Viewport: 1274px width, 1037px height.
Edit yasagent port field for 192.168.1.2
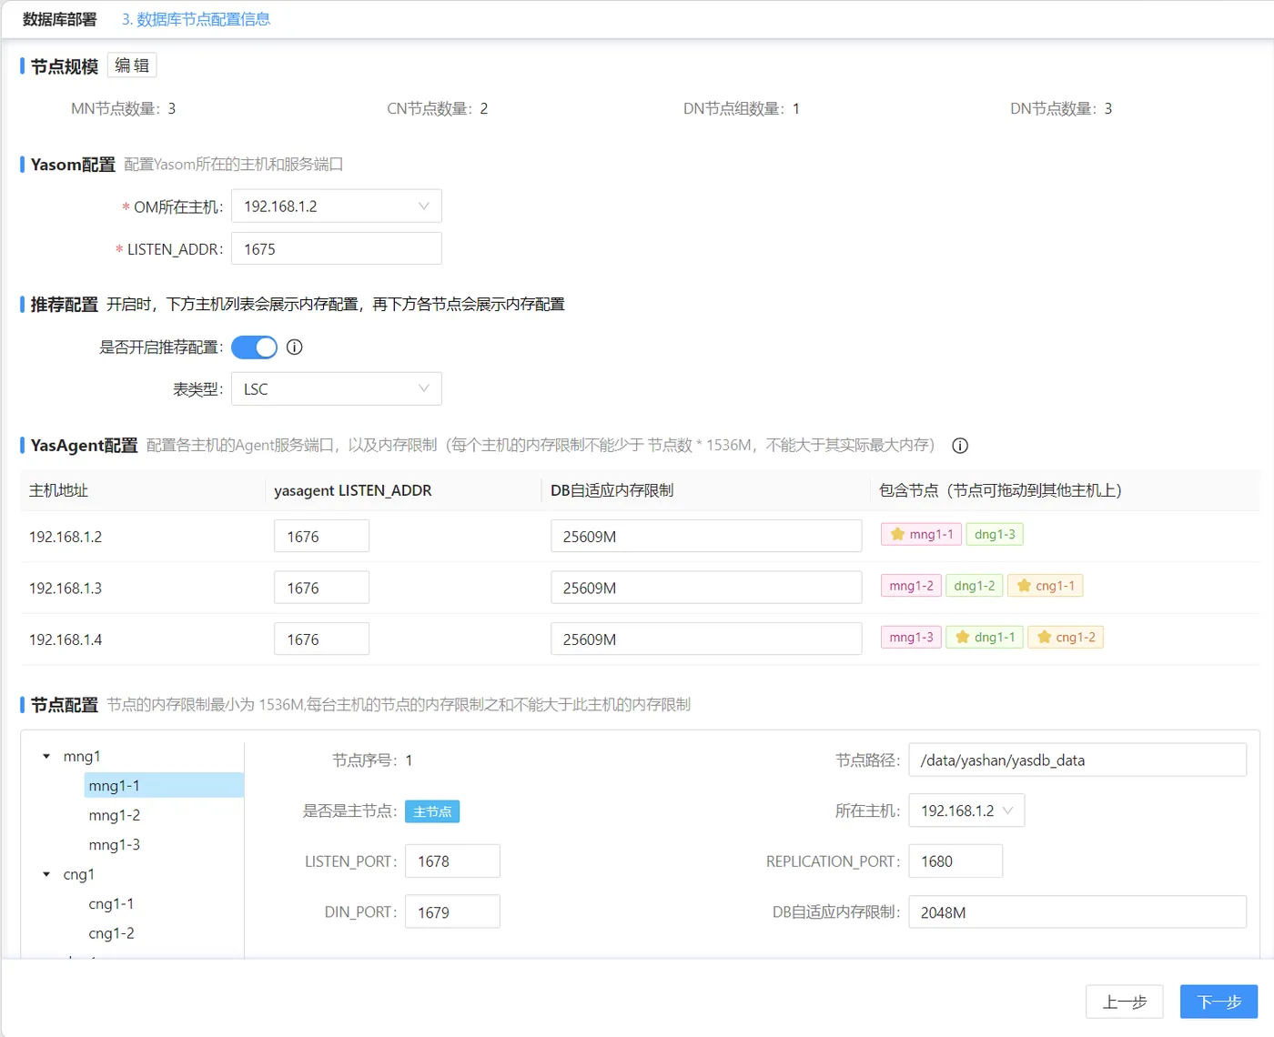pos(321,536)
